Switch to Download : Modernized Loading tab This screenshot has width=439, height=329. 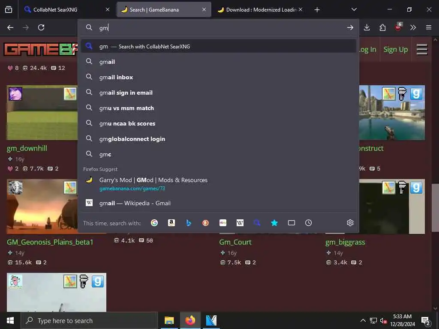coord(260,9)
